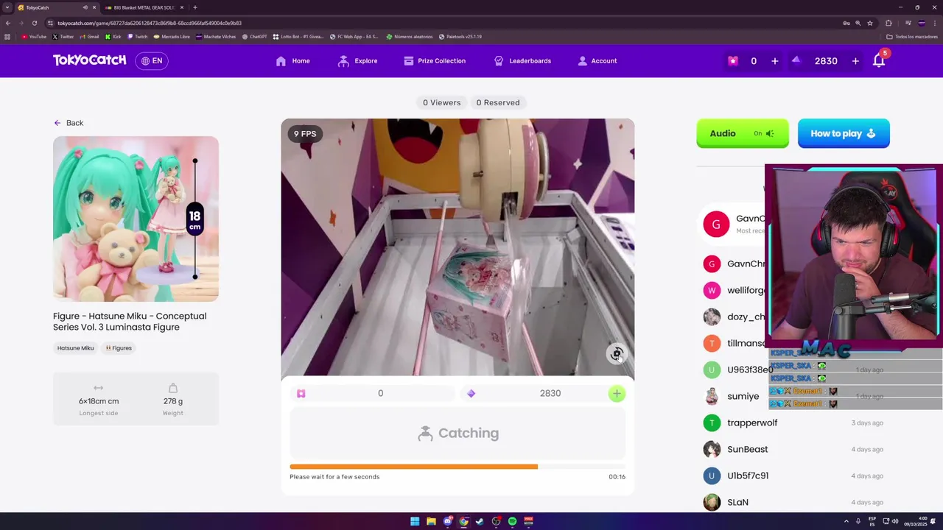Click 0 Reserved badge

tap(498, 102)
